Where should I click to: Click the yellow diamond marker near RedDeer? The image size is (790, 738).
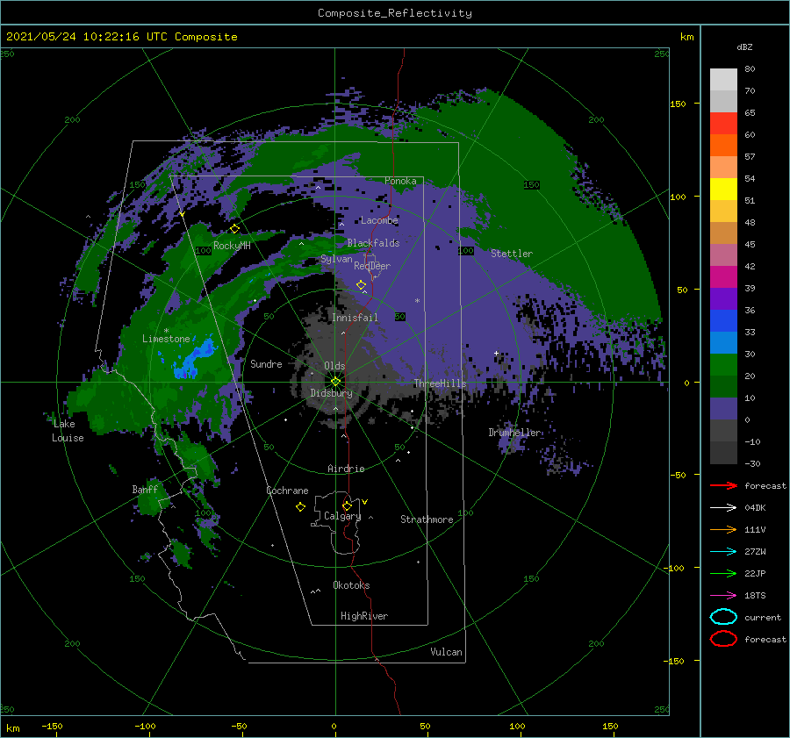point(362,285)
